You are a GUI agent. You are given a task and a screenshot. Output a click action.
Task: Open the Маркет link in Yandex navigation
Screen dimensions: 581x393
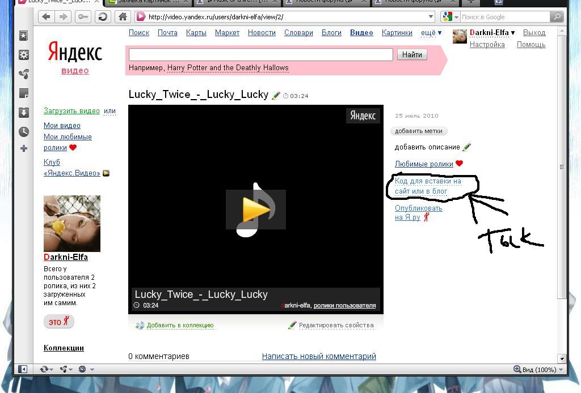coord(227,32)
